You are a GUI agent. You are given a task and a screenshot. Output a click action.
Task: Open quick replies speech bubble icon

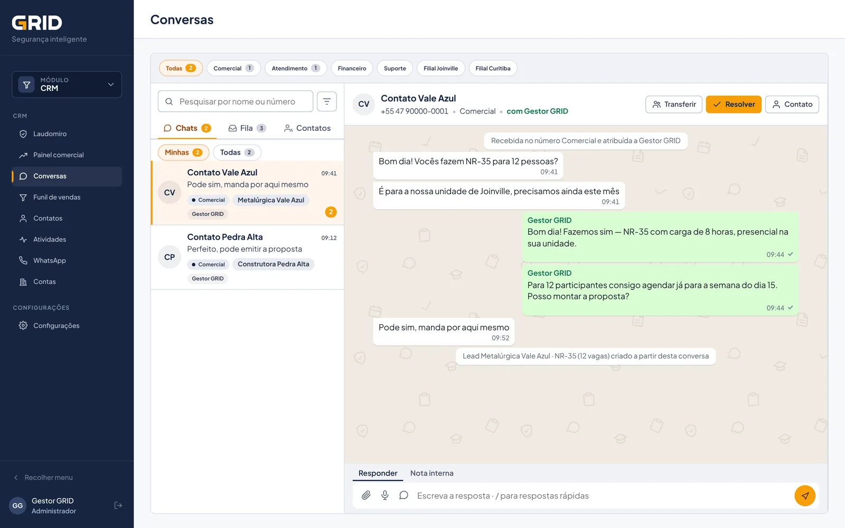coord(403,495)
